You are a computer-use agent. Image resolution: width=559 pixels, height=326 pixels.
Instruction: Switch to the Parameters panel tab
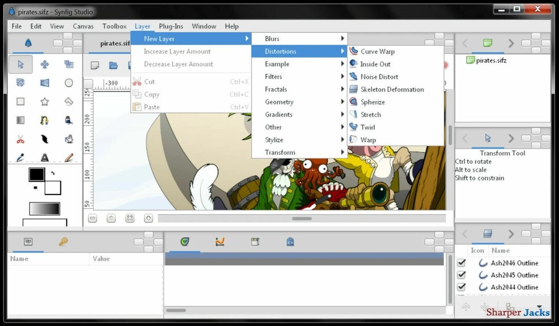pos(28,242)
